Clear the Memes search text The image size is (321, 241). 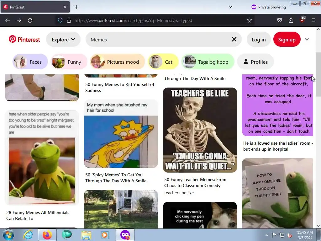(234, 39)
